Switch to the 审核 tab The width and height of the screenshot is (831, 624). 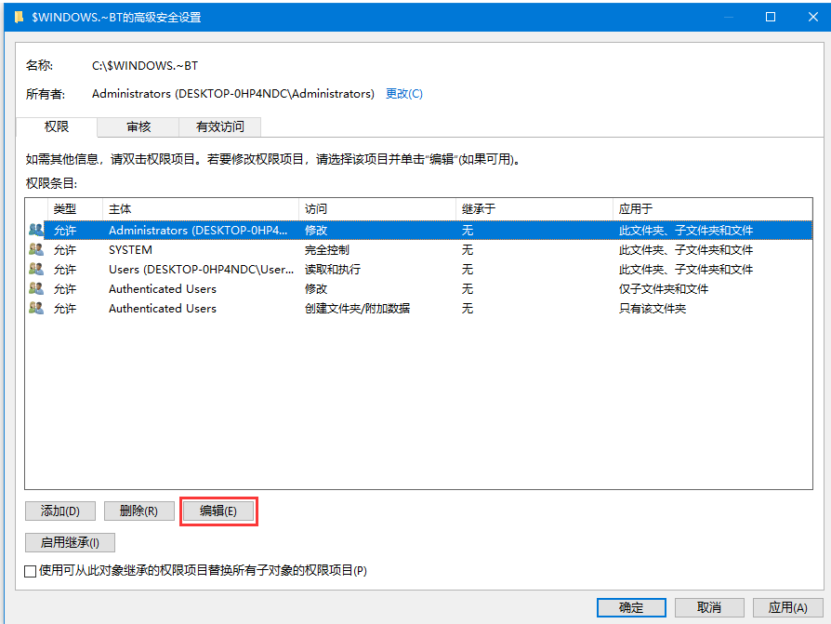coord(138,126)
